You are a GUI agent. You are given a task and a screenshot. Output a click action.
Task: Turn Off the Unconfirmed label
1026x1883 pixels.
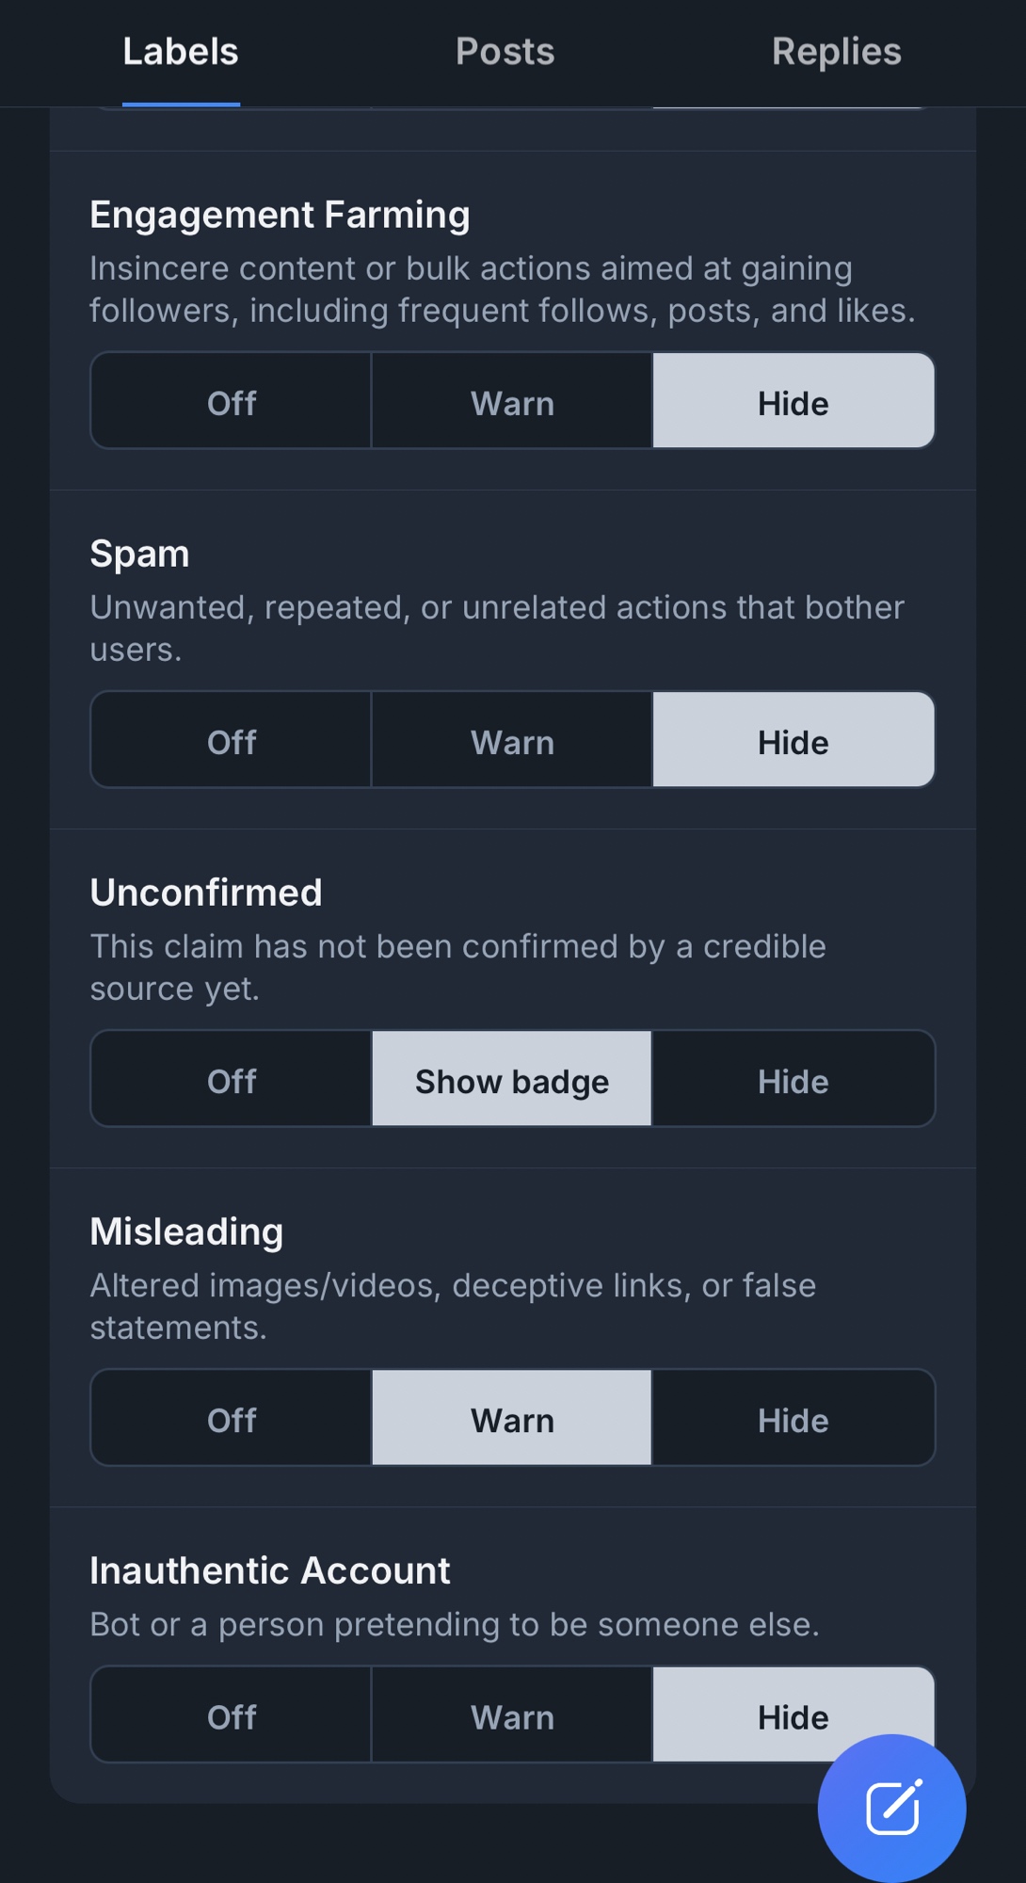[232, 1079]
